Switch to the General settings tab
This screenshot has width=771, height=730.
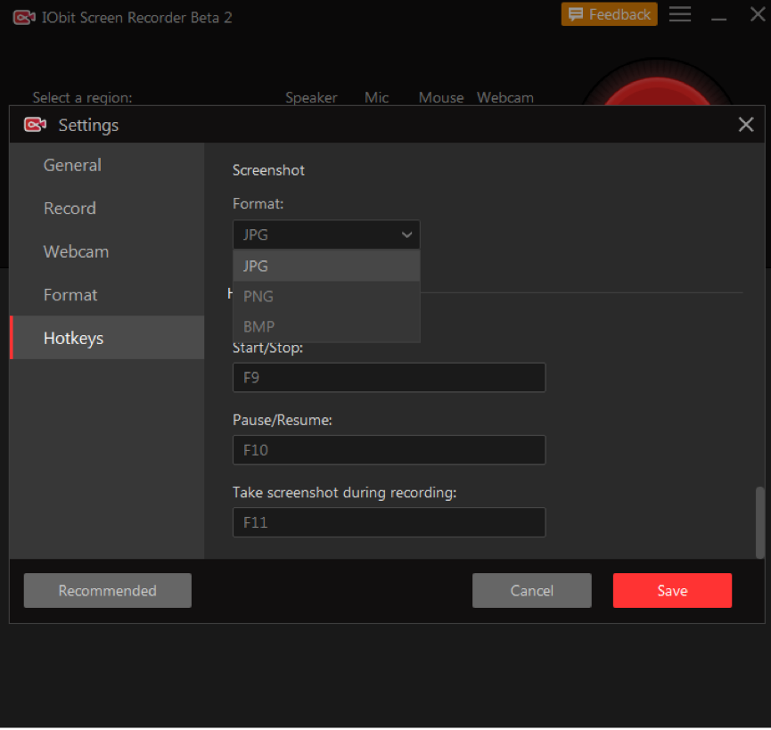coord(107,165)
